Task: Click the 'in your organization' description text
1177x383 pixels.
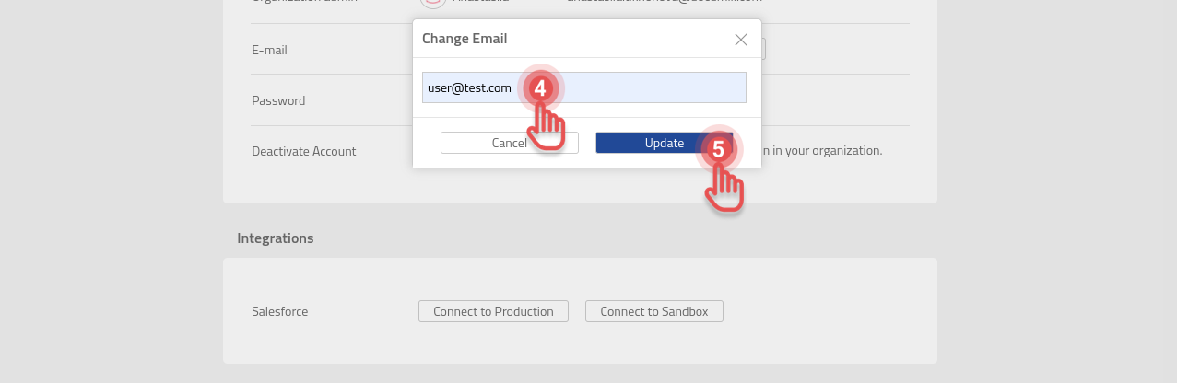Action: (x=820, y=150)
